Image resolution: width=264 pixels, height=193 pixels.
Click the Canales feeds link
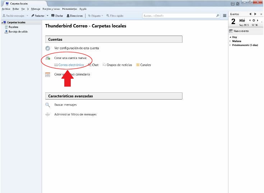pyautogui.click(x=145, y=65)
